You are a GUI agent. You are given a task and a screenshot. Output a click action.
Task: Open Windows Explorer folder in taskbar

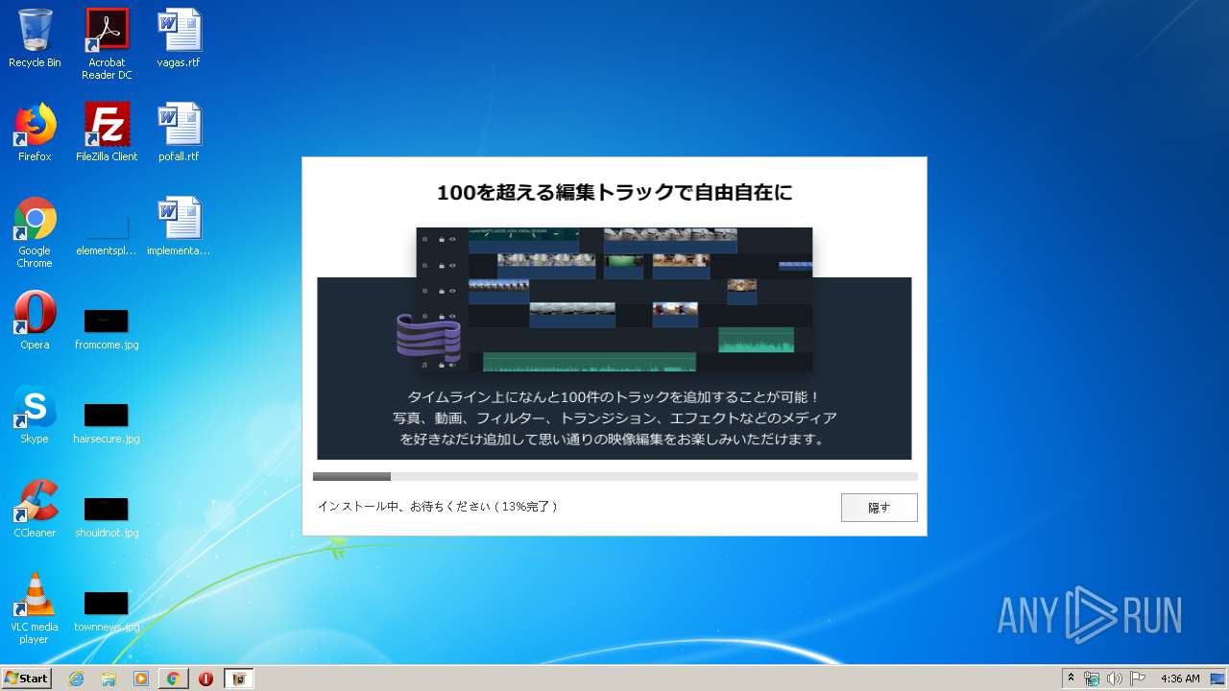(108, 679)
